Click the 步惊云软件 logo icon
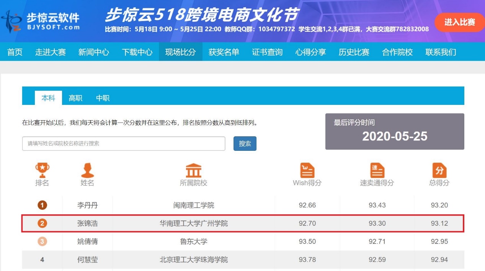The width and height of the screenshot is (485, 271). tap(11, 21)
